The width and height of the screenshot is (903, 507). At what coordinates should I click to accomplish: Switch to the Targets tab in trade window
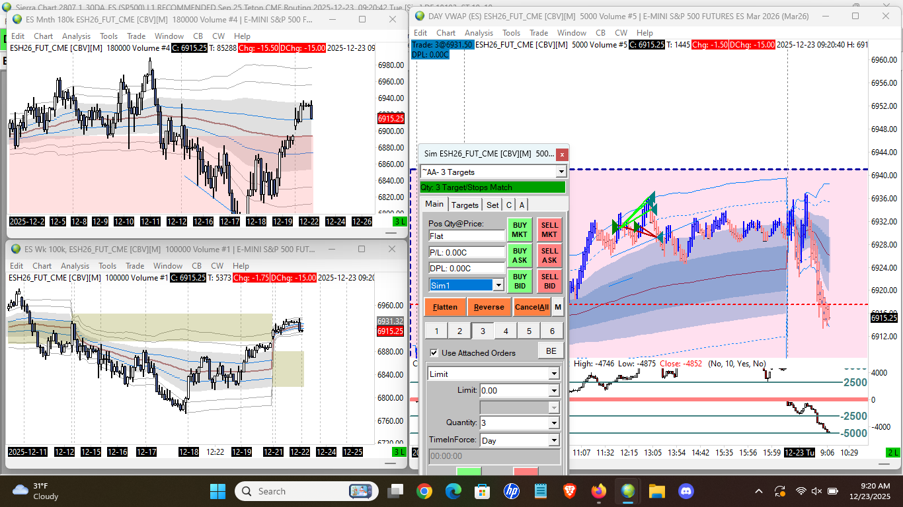[465, 205]
